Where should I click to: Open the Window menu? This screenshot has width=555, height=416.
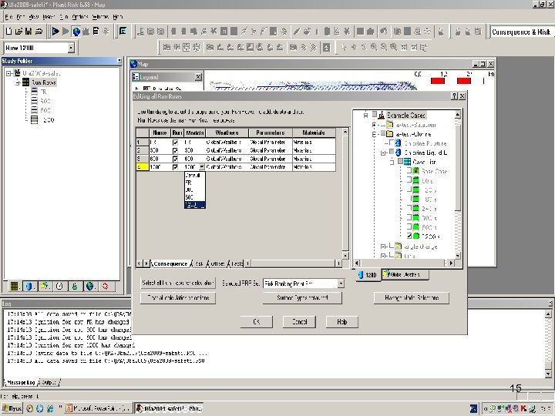100,17
